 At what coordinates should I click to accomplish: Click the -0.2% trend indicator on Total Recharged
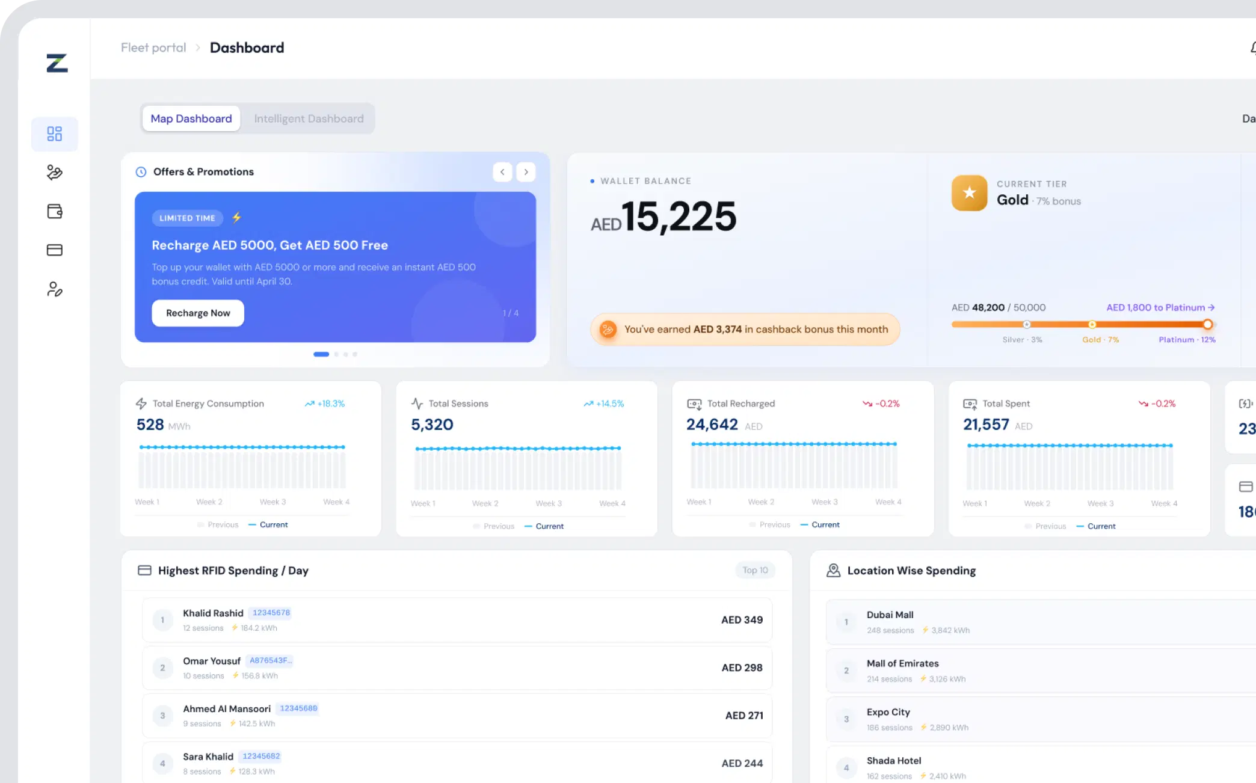881,404
